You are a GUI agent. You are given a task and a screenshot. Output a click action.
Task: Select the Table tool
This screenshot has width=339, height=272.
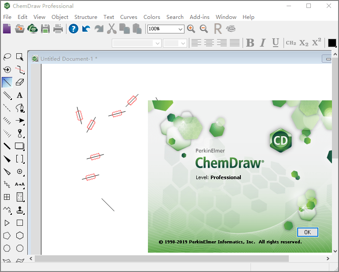7,197
